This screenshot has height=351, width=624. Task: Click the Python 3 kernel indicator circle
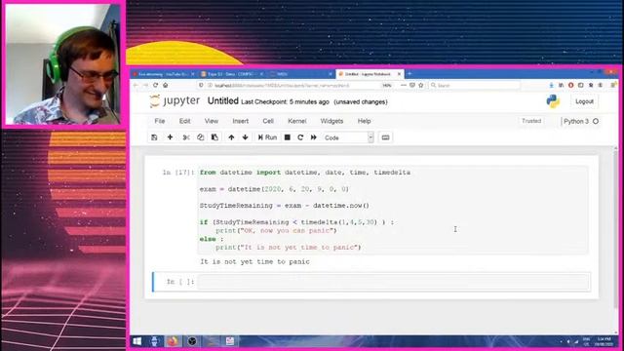[596, 121]
